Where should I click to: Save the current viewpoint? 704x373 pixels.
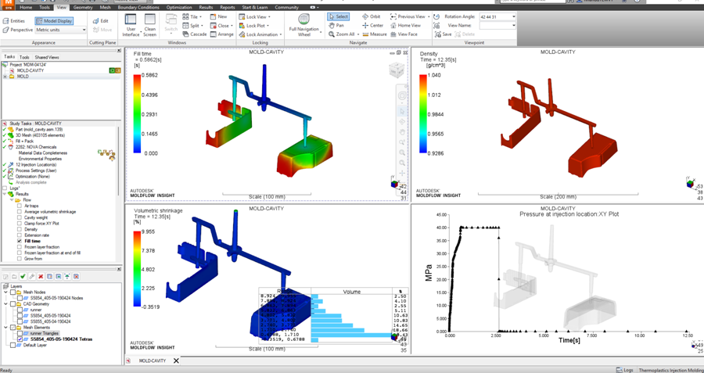tap(444, 34)
